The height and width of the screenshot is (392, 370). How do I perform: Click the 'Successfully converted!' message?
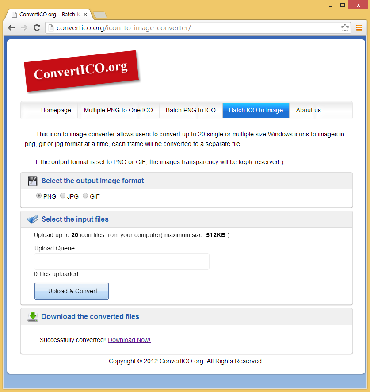[x=73, y=340]
